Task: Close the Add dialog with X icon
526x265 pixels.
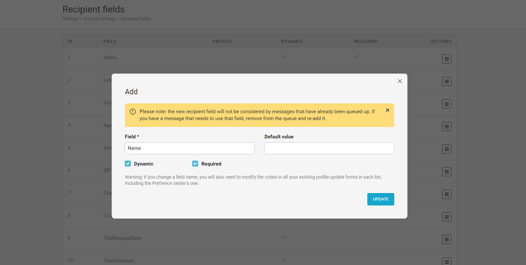Action: [x=400, y=81]
